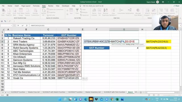The image size is (182, 102).
Task: Toggle the Filter funnel
Action: [x=77, y=11]
